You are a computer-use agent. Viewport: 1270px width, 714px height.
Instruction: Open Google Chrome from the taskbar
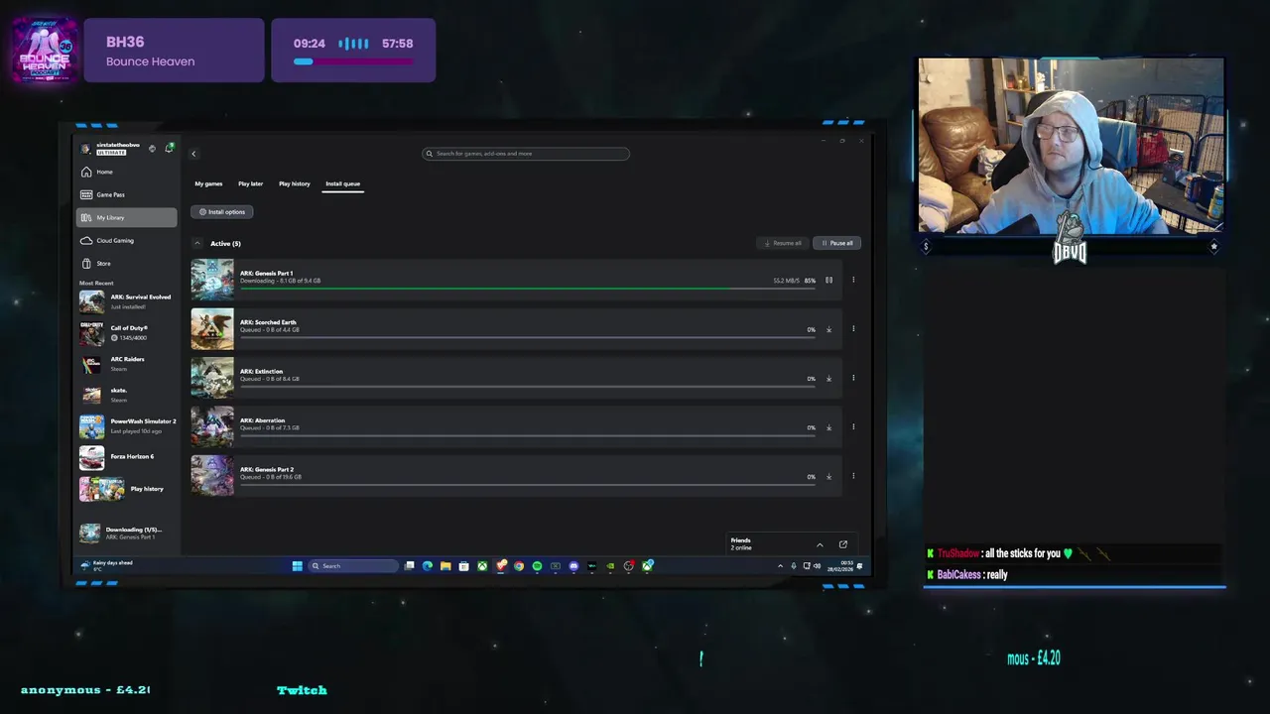(x=519, y=566)
